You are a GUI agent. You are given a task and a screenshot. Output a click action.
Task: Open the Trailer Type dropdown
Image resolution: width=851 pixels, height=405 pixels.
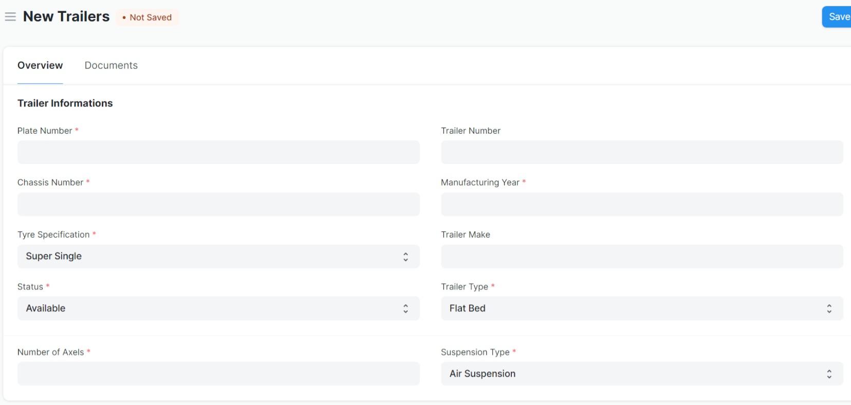tap(642, 308)
